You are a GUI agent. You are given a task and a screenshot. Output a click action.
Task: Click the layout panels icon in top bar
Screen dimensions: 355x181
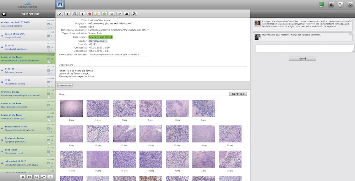(341, 5)
